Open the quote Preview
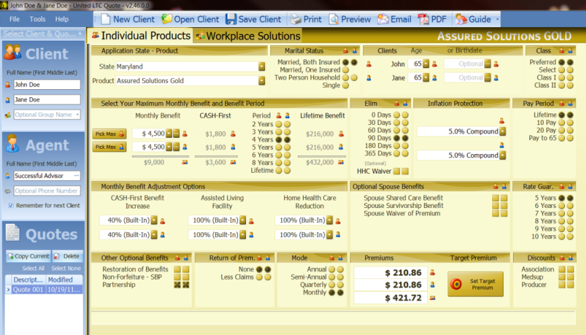586x335 pixels. click(x=350, y=19)
